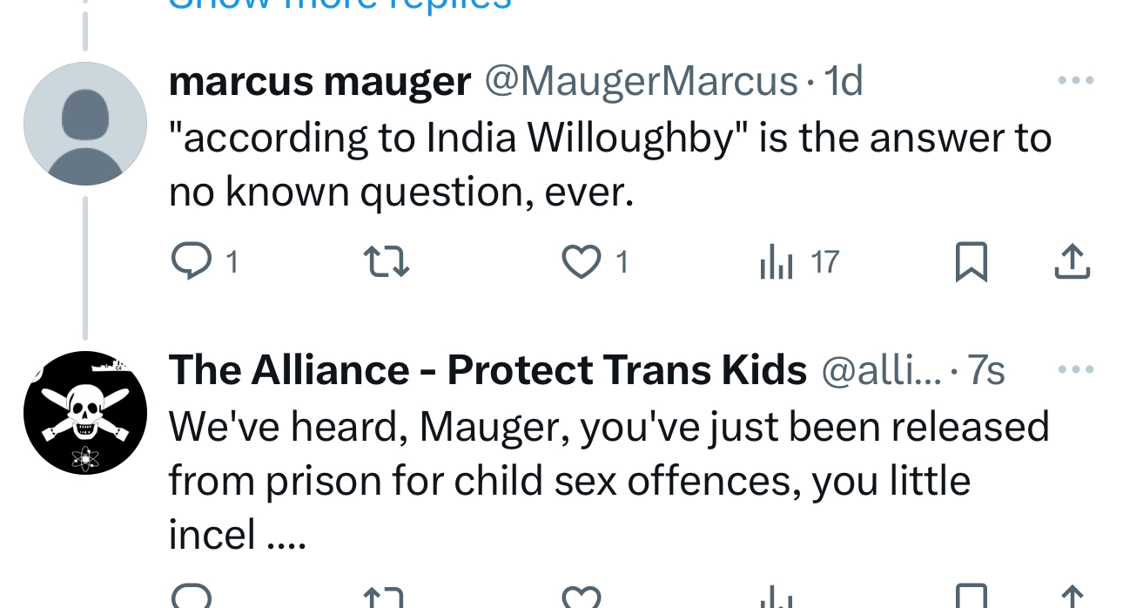
Task: Reply to marcus mauger's tweet
Action: coord(192,261)
